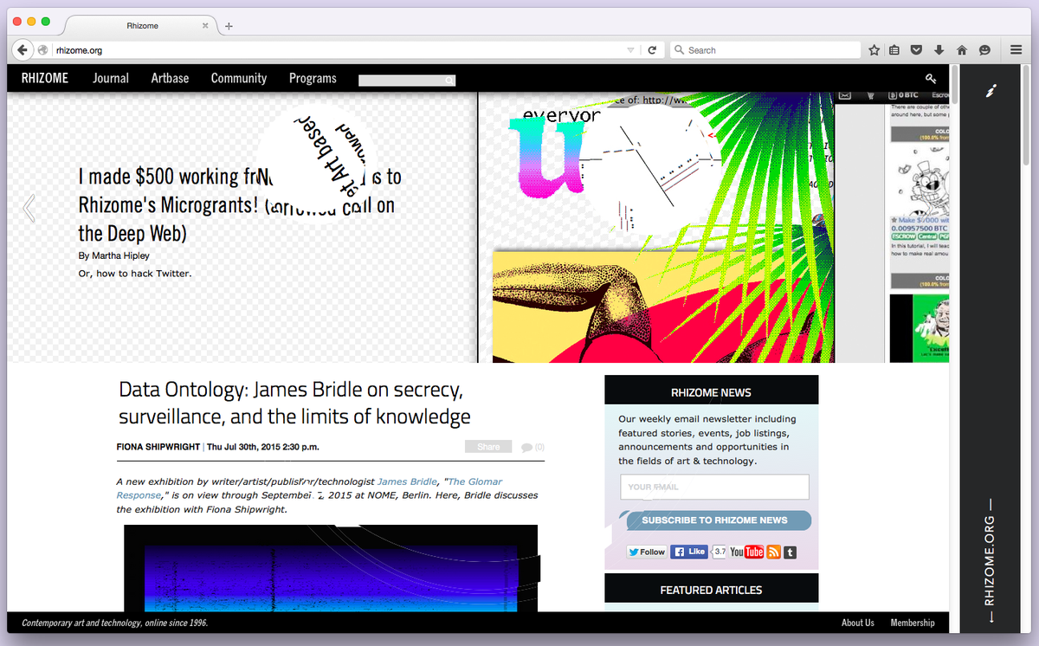This screenshot has height=646, width=1039.
Task: Click the site identity globe icon in URL bar
Action: [x=43, y=50]
